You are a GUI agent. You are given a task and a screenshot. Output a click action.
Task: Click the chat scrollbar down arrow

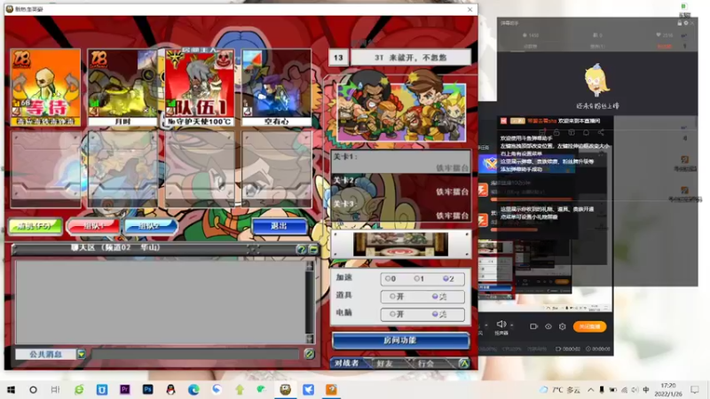tap(309, 339)
